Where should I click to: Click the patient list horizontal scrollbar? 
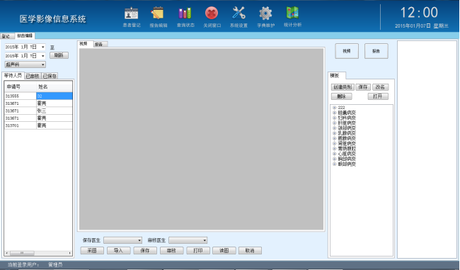click(38, 253)
